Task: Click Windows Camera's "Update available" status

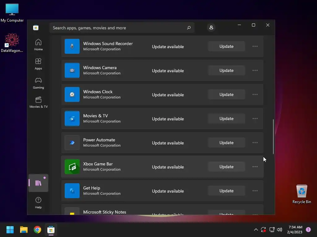Action: pos(168,71)
